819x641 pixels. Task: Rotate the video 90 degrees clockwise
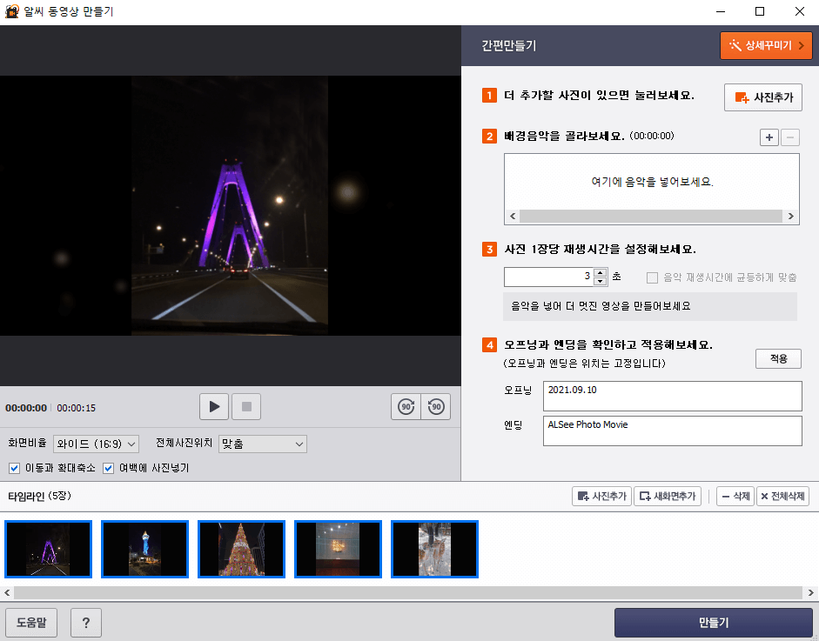(x=404, y=406)
